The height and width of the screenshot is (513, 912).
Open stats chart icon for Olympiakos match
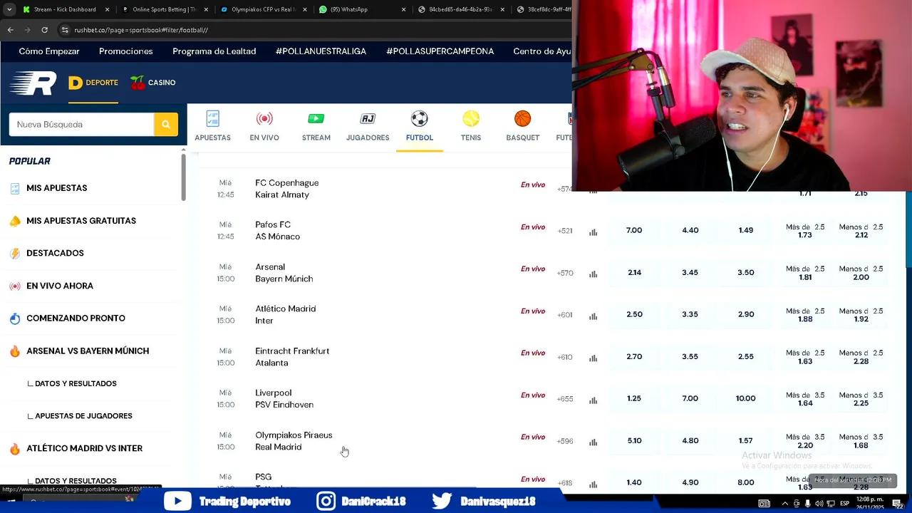point(593,442)
